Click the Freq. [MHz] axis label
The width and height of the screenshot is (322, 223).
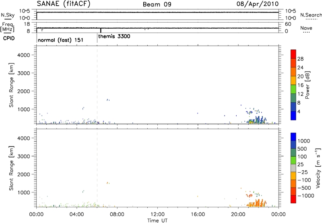[7, 27]
